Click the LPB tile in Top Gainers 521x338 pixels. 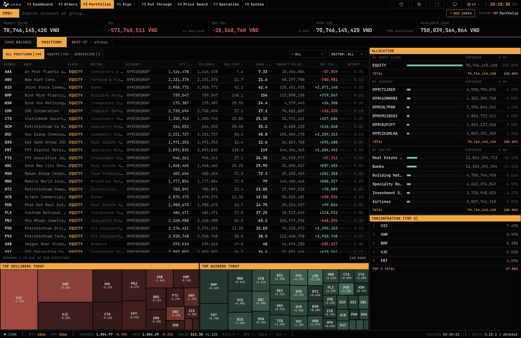click(315, 277)
